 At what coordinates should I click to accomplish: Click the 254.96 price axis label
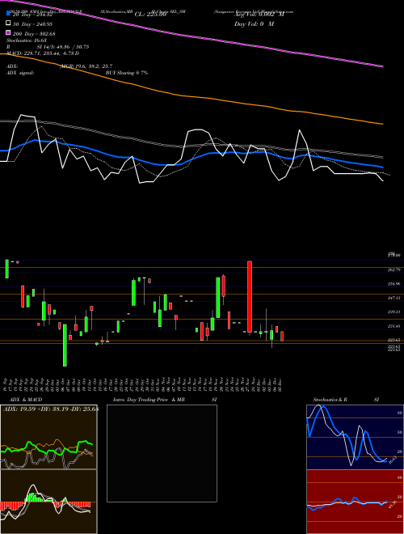(395, 284)
